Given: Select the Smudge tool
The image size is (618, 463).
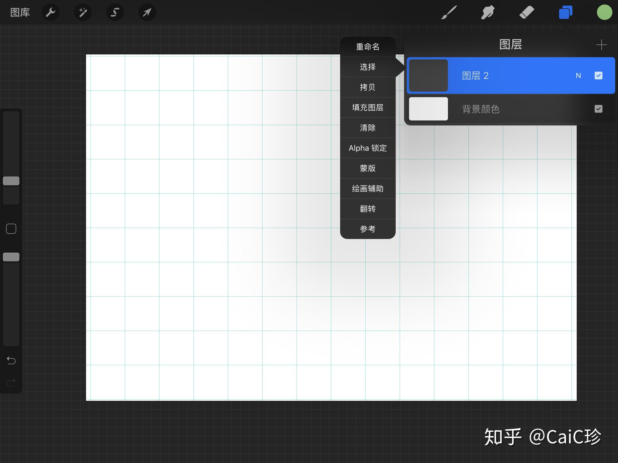Looking at the screenshot, I should [x=488, y=12].
